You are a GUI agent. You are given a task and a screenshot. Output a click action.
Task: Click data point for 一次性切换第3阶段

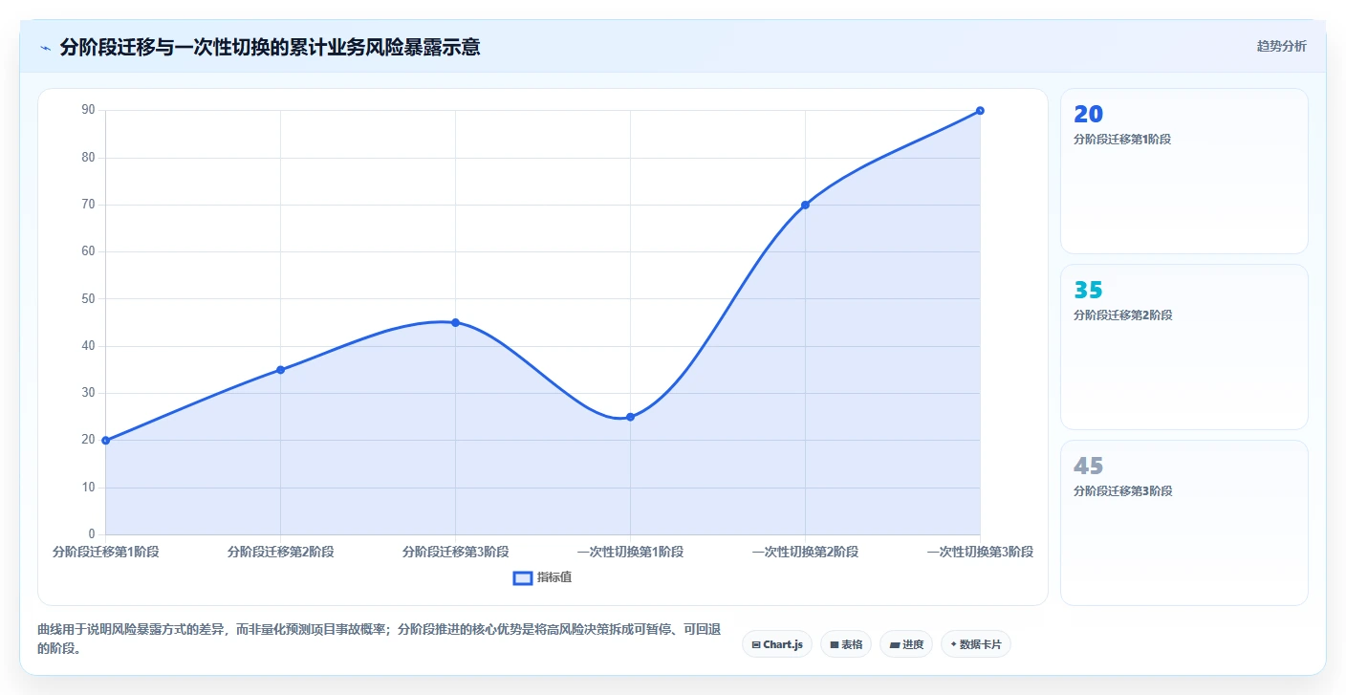coord(980,111)
